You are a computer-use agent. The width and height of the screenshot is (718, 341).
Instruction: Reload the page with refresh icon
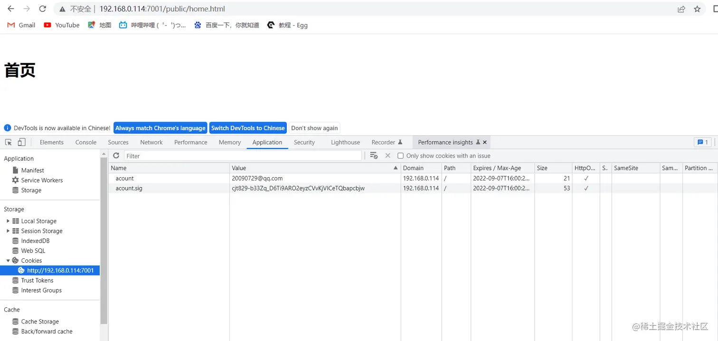(42, 9)
